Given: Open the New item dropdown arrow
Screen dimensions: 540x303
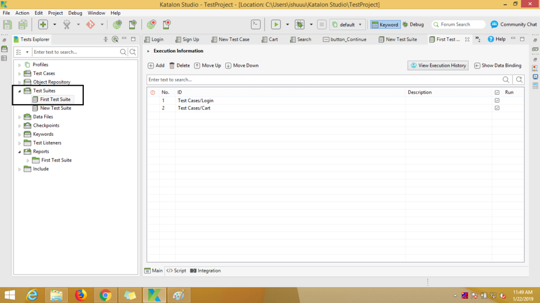Looking at the screenshot, I should point(54,24).
